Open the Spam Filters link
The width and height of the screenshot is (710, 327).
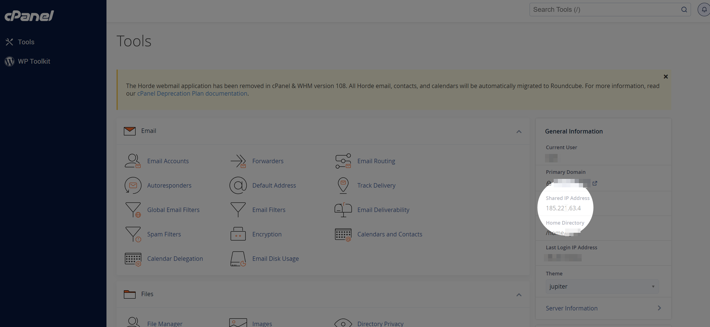[x=164, y=234]
